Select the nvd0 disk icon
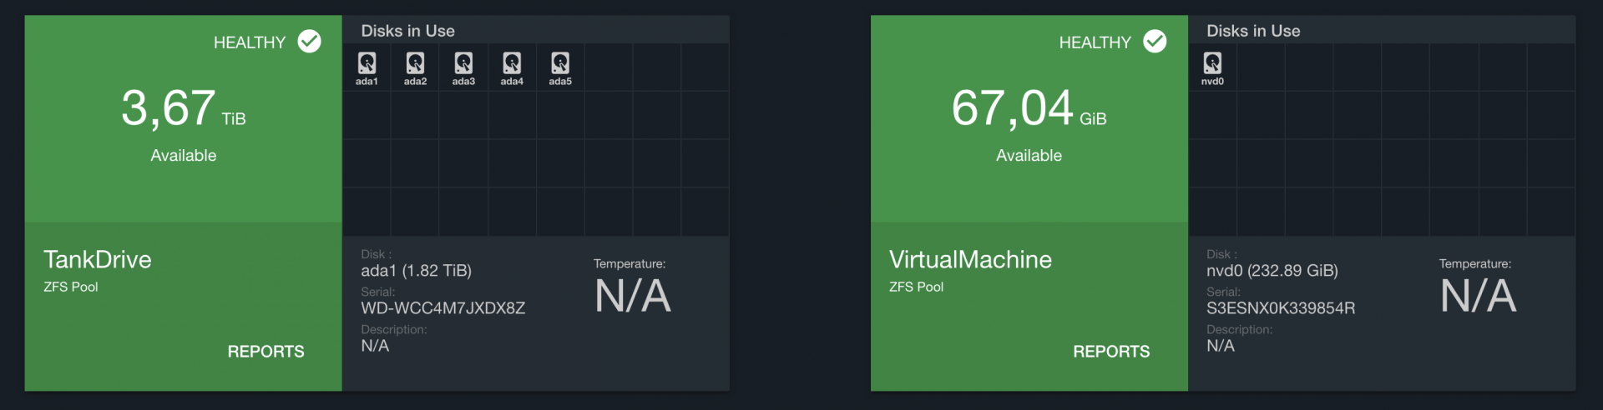Screen dimensions: 1603x410 coord(1212,63)
